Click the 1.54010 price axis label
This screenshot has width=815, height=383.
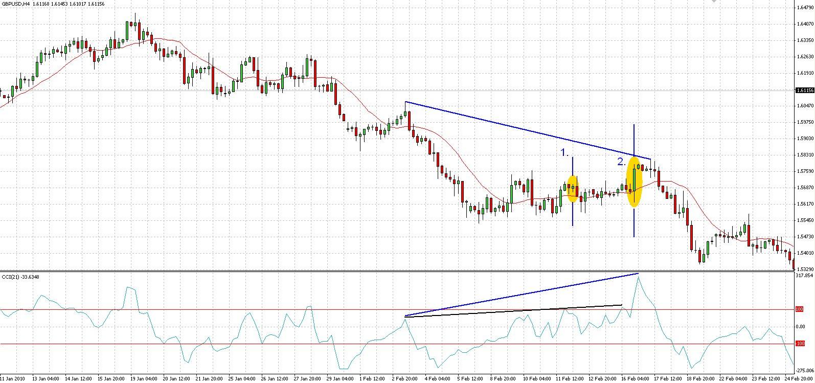pos(805,253)
